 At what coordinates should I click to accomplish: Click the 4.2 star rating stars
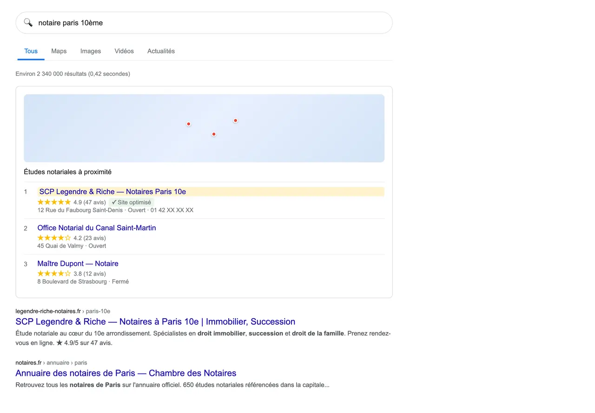tap(54, 238)
